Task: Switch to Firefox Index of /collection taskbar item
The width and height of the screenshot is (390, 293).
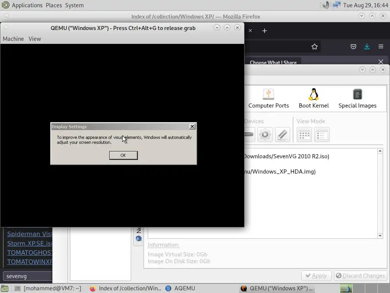Action: click(126, 288)
